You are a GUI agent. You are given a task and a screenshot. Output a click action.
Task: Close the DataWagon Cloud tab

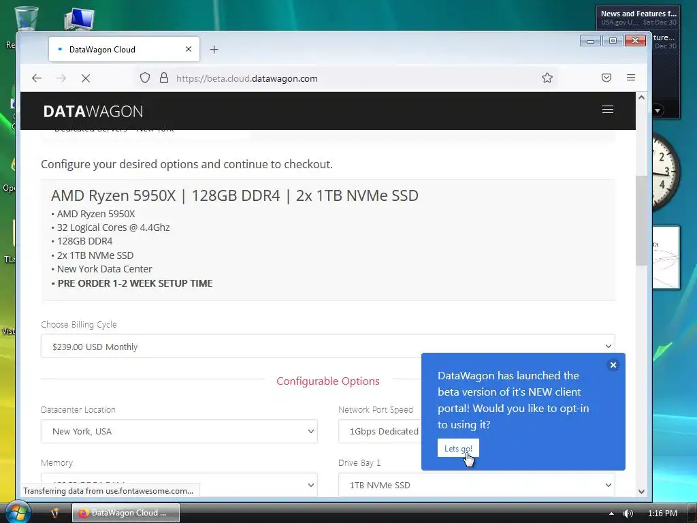(x=189, y=49)
